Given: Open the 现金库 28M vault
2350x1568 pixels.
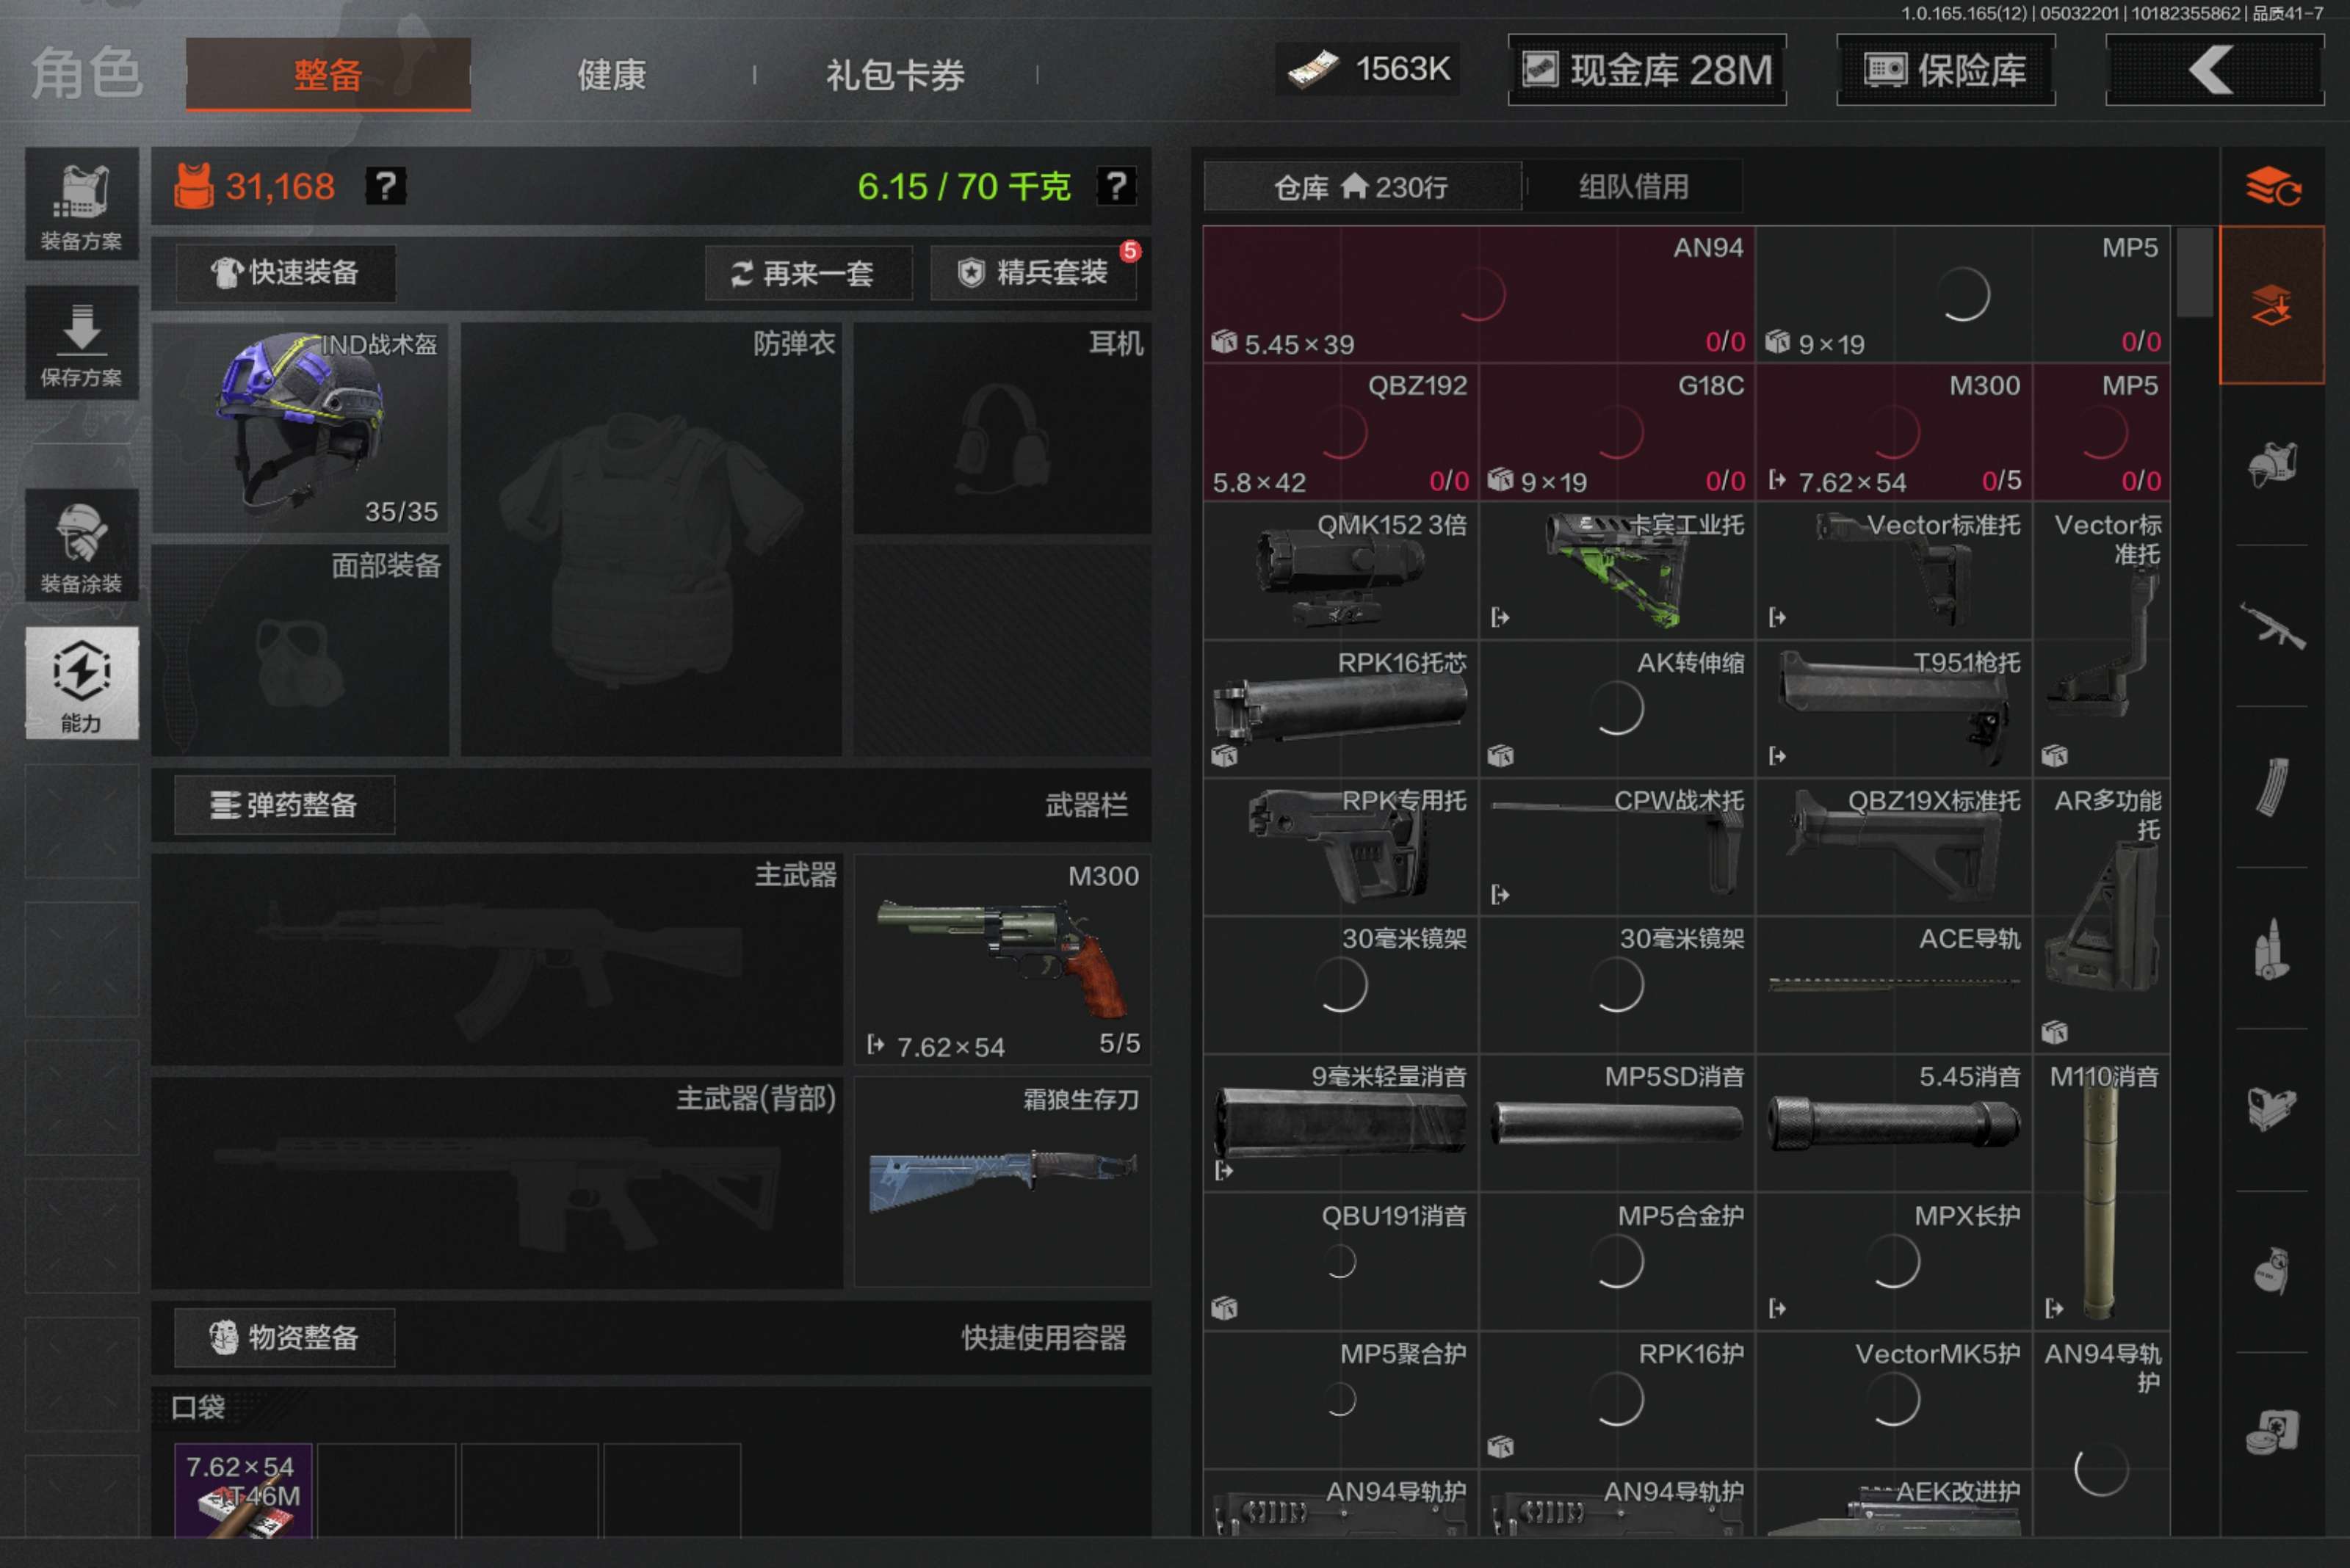Looking at the screenshot, I should (x=1646, y=70).
